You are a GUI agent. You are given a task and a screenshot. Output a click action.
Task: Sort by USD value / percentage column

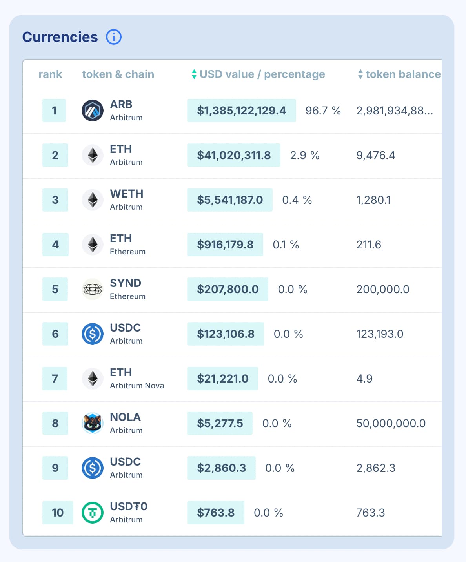258,74
